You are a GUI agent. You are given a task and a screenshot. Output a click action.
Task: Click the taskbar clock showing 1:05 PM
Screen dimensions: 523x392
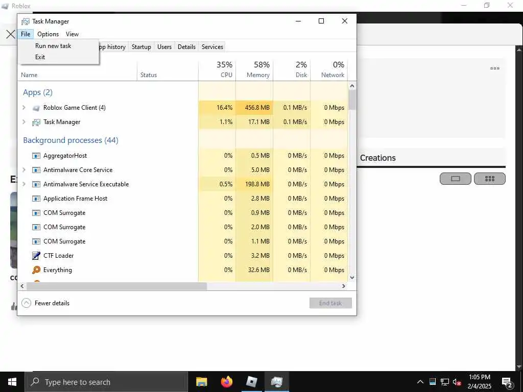click(479, 382)
